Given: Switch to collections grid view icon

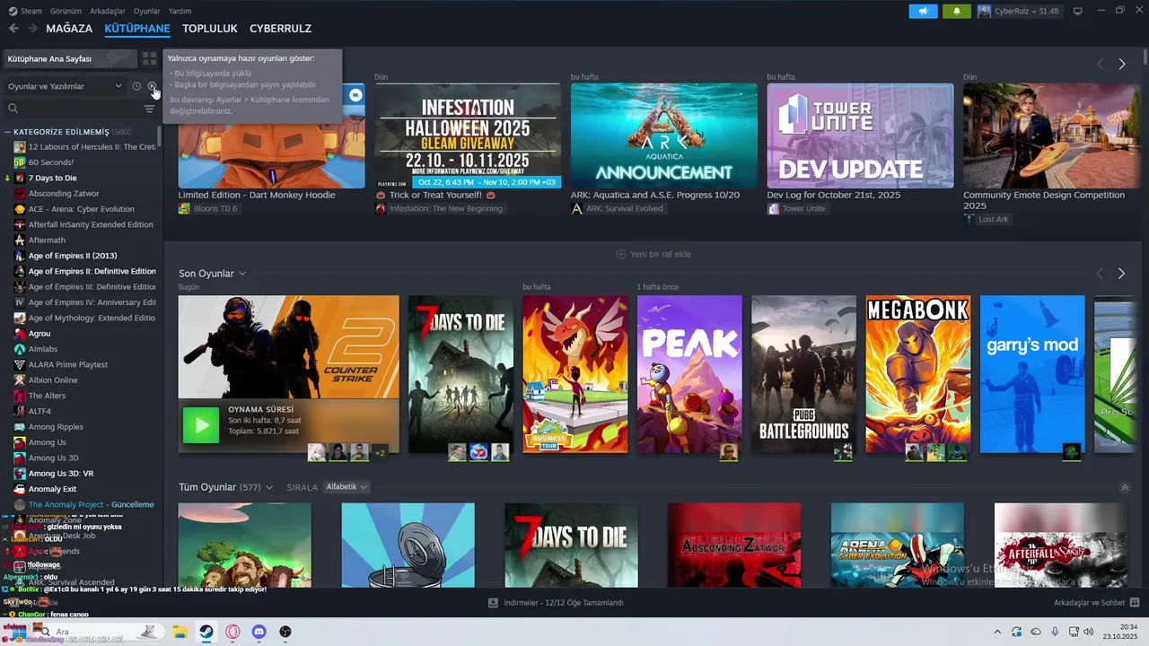Looking at the screenshot, I should coord(150,58).
